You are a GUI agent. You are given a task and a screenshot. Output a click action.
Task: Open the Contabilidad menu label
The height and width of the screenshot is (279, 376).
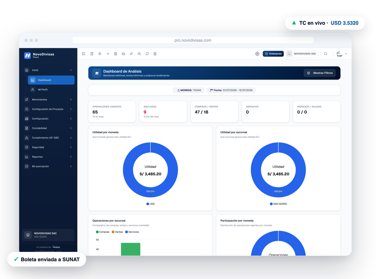[x=39, y=128]
